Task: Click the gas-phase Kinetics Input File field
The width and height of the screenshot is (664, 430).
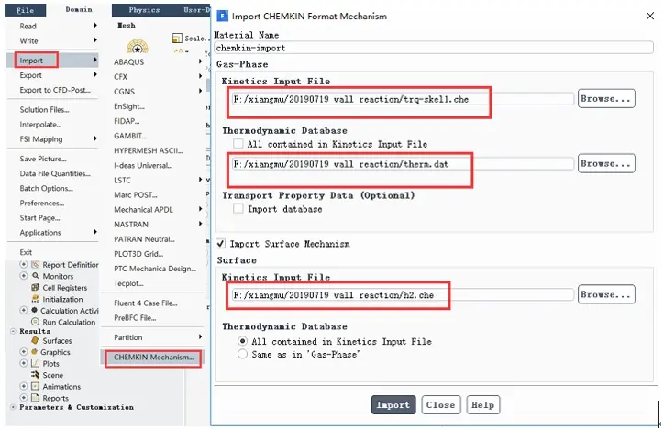Action: coord(403,99)
